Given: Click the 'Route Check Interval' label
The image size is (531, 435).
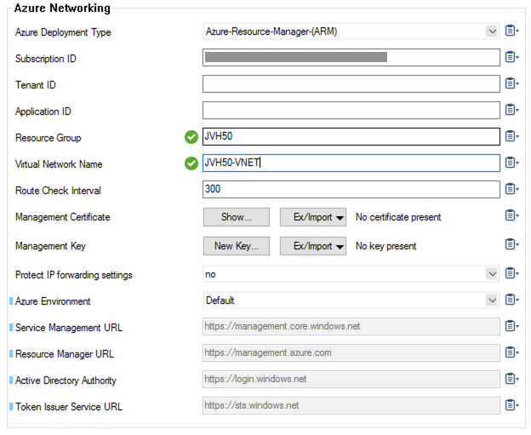Looking at the screenshot, I should [58, 191].
